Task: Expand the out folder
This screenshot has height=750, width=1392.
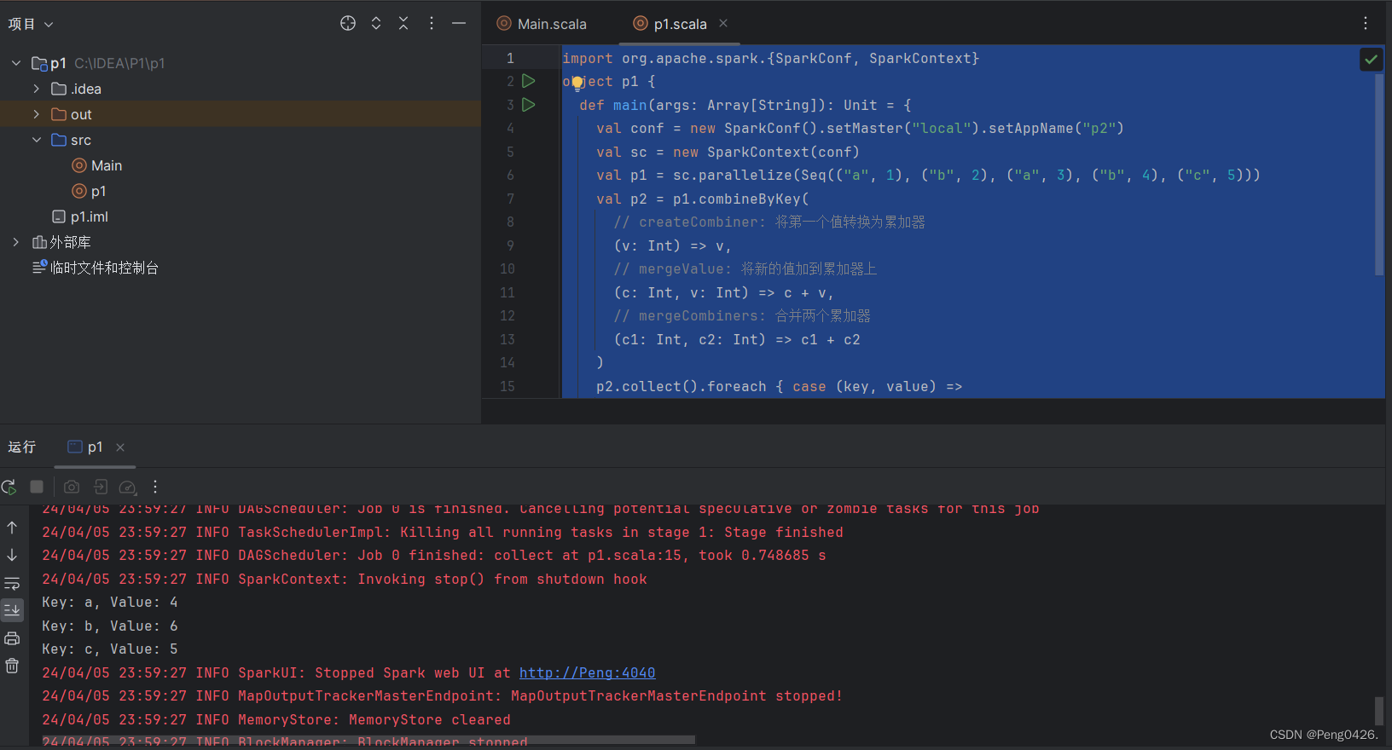Action: 36,114
